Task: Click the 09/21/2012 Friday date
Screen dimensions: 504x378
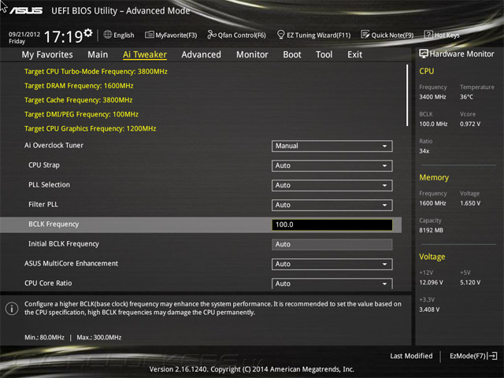Action: [24, 37]
